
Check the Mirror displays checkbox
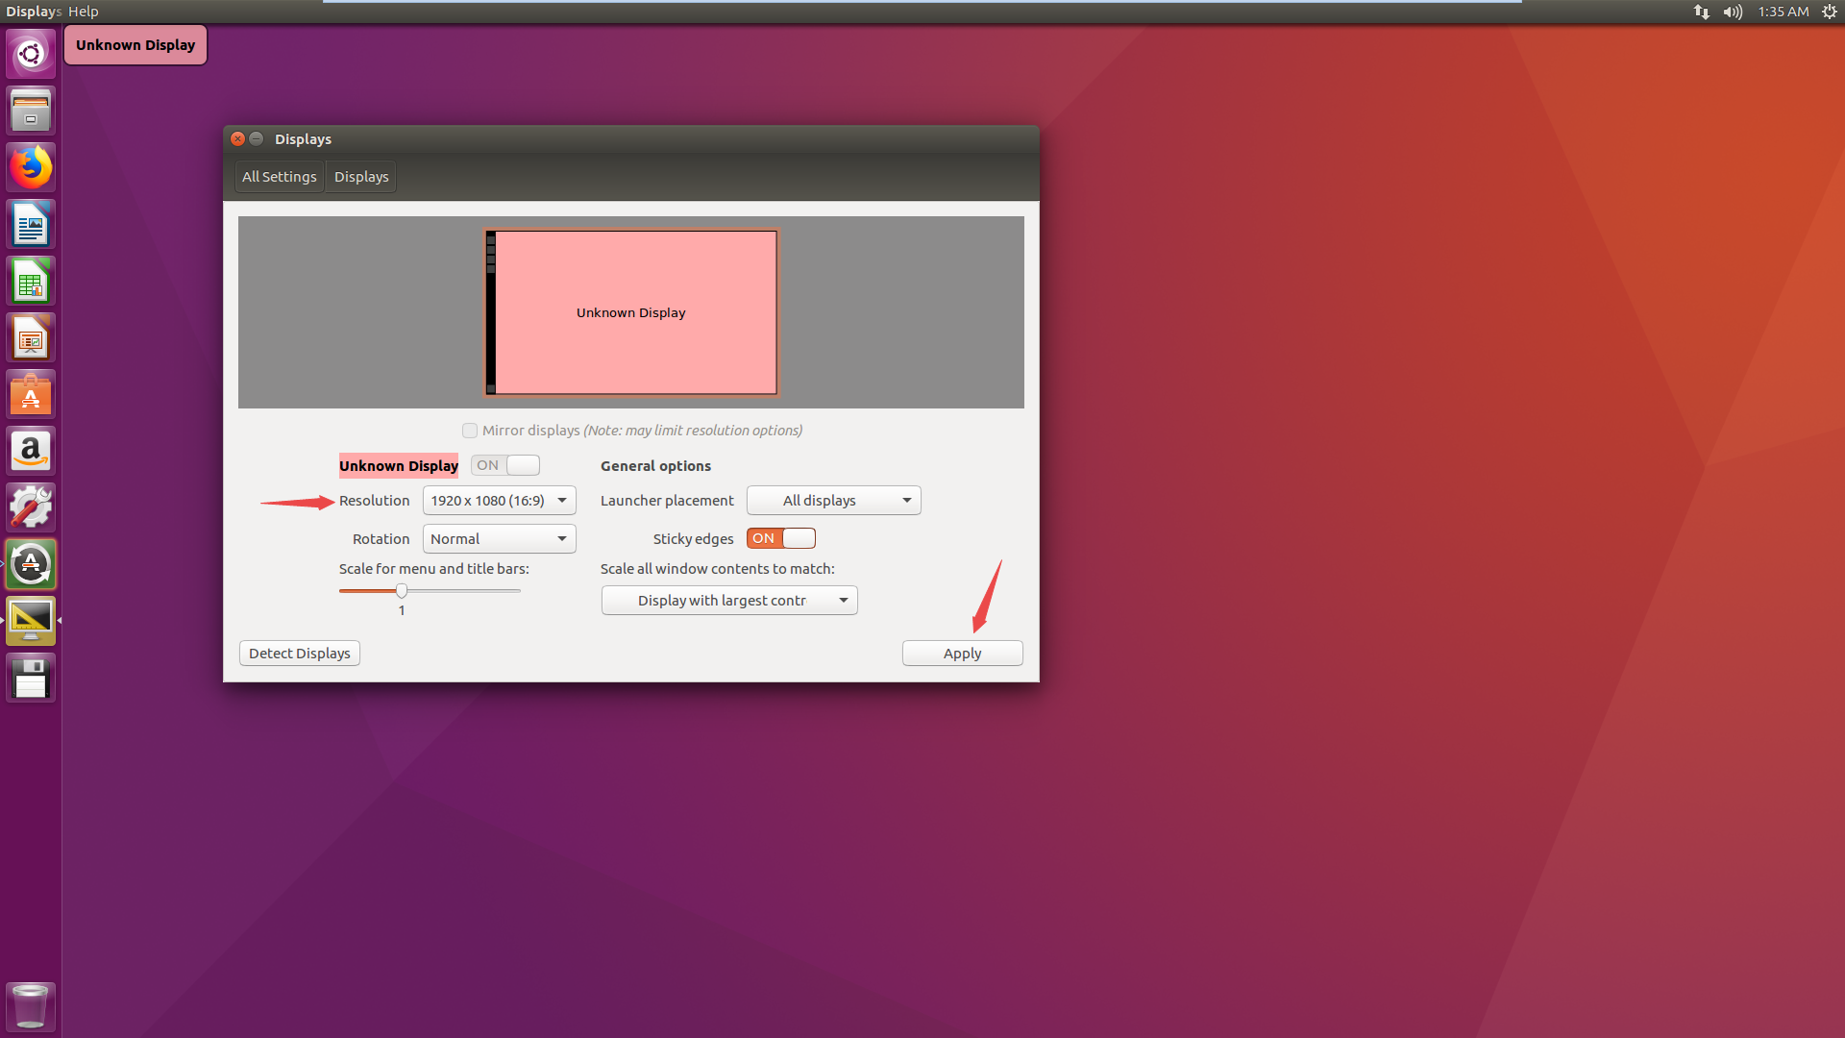click(x=470, y=431)
